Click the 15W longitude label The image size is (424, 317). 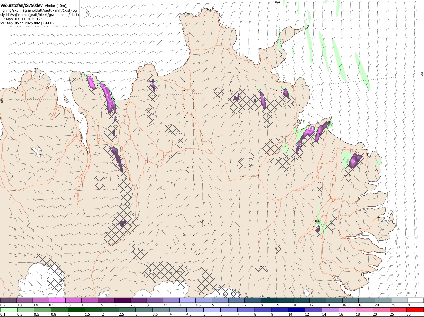click(x=278, y=2)
